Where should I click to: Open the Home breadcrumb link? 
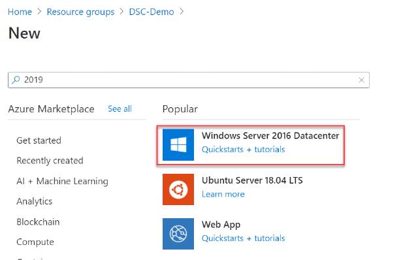point(20,12)
